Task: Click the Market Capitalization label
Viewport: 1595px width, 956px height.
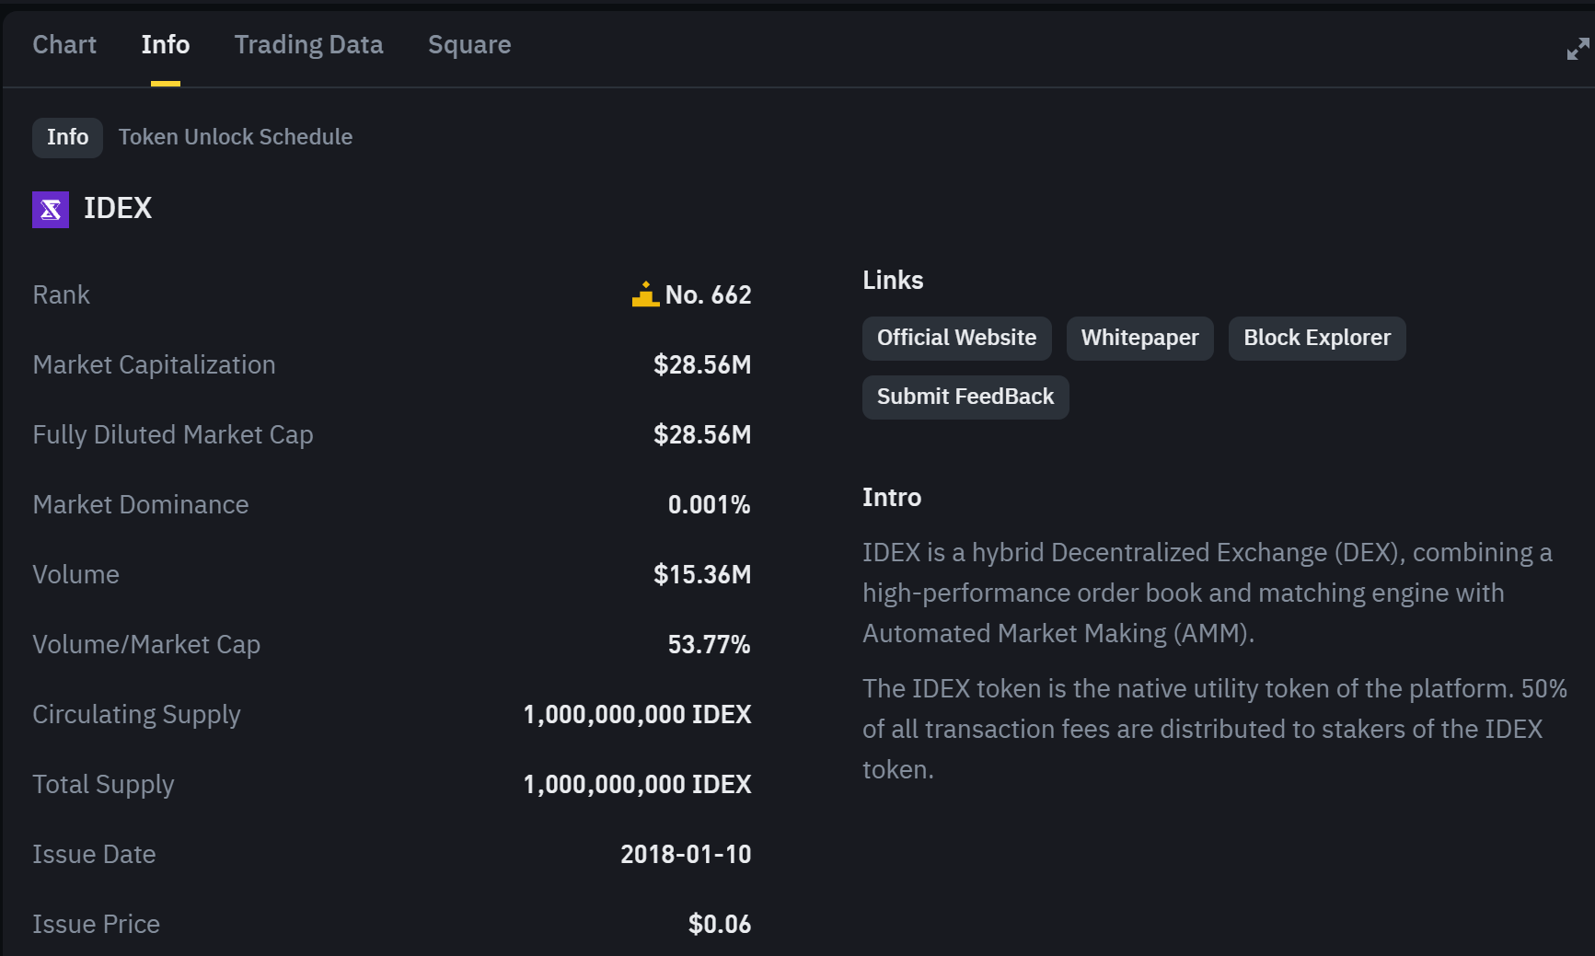Action: (154, 364)
